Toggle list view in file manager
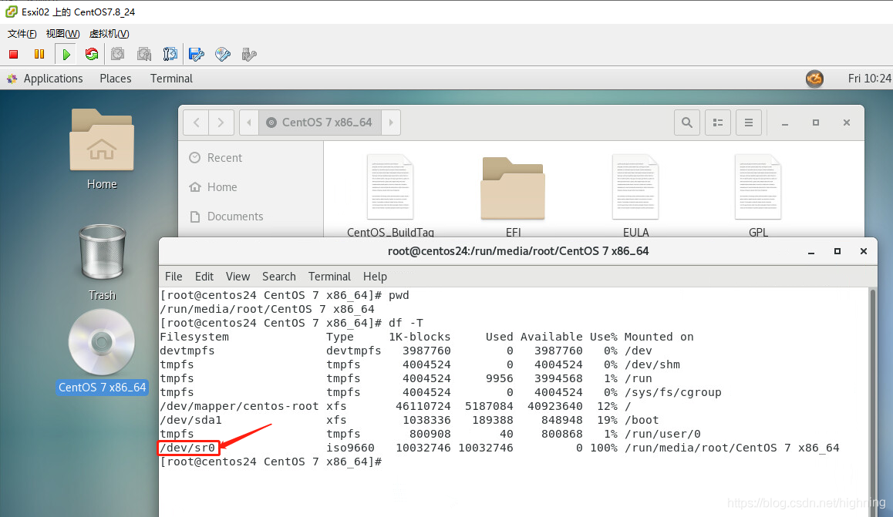Screen dimensions: 893x517 (718, 123)
